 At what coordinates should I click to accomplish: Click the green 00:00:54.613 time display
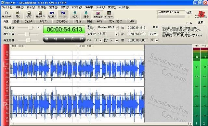point(64,29)
